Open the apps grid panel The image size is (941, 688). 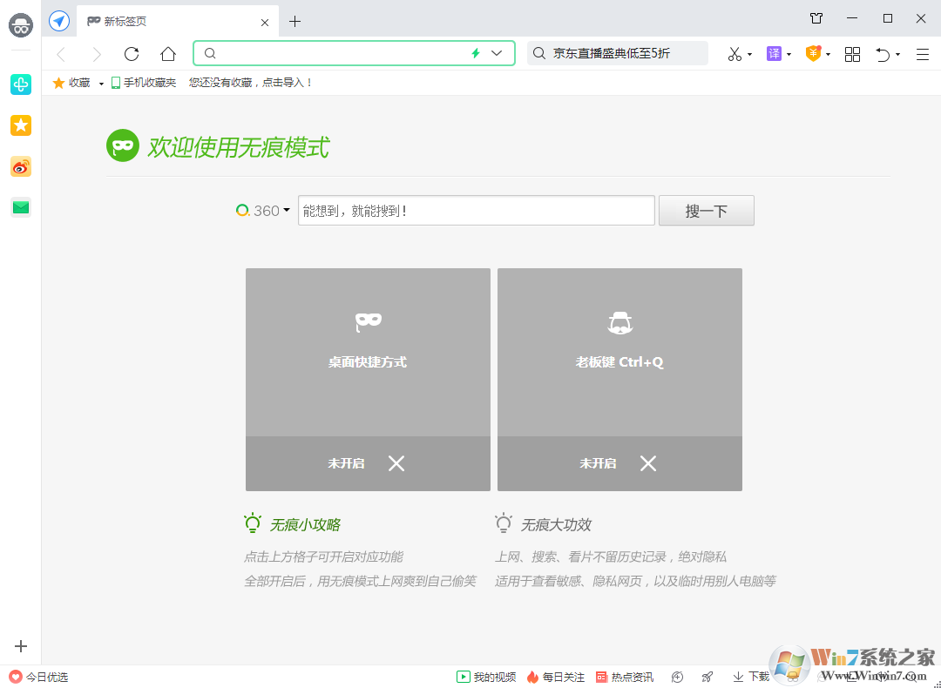(x=852, y=54)
